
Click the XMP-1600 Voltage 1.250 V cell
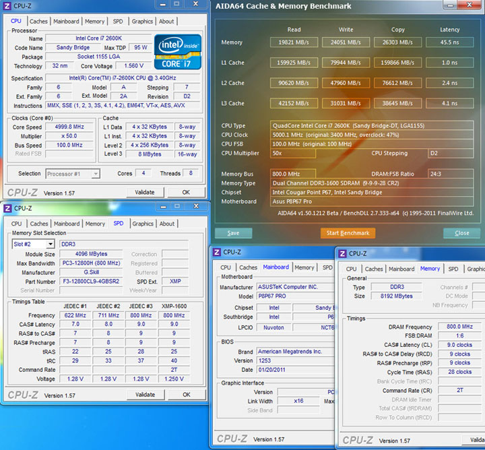click(174, 379)
